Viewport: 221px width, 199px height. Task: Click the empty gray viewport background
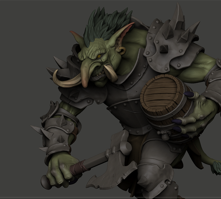coord(27,40)
